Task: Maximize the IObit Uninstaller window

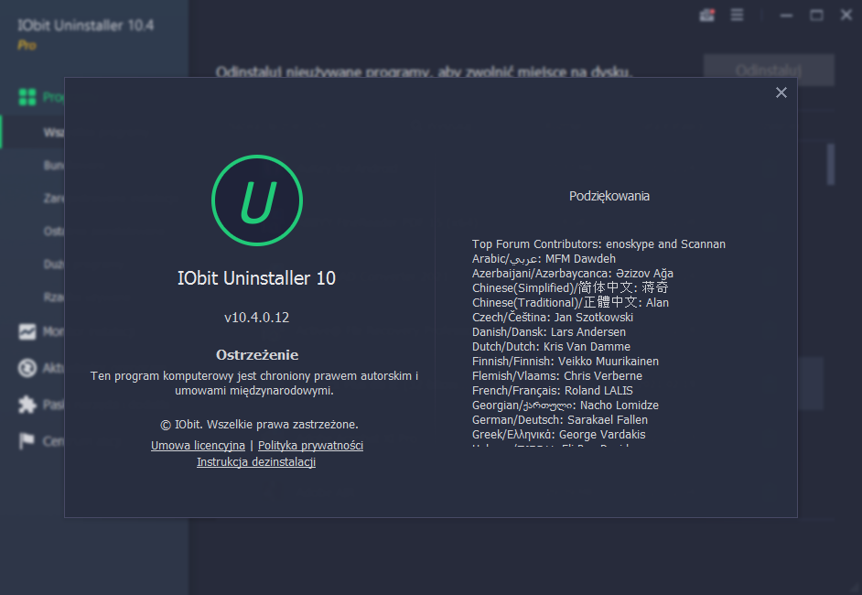Action: pos(817,16)
